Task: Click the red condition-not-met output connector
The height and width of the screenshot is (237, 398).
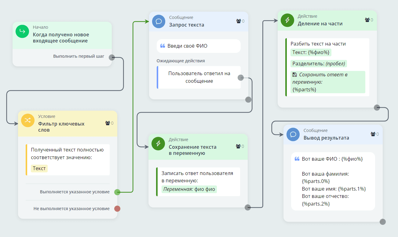Action: (117, 209)
